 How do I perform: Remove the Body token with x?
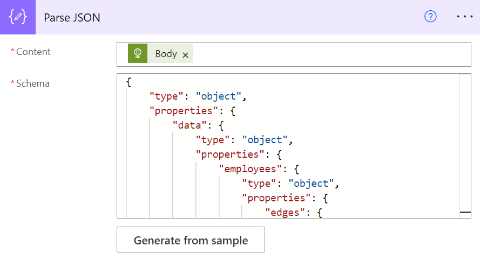click(x=185, y=55)
